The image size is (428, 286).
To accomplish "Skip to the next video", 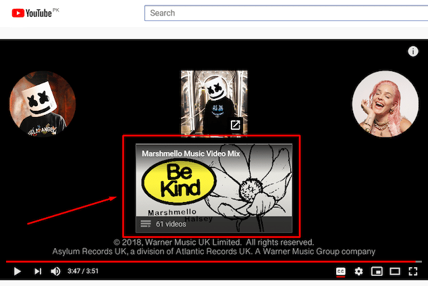I will coord(38,271).
